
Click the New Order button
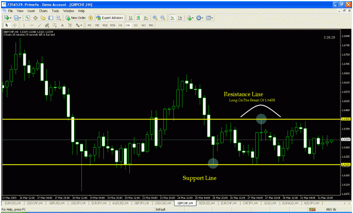pos(76,18)
